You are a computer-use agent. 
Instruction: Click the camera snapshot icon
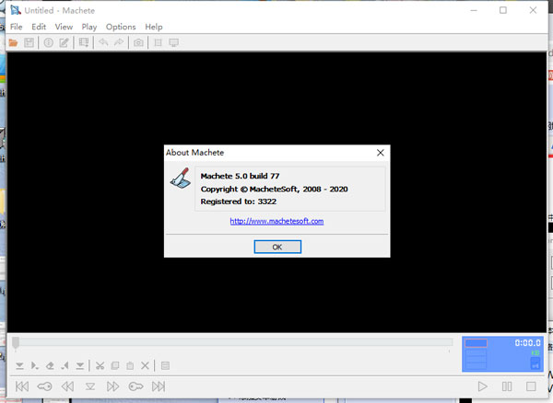coord(138,43)
